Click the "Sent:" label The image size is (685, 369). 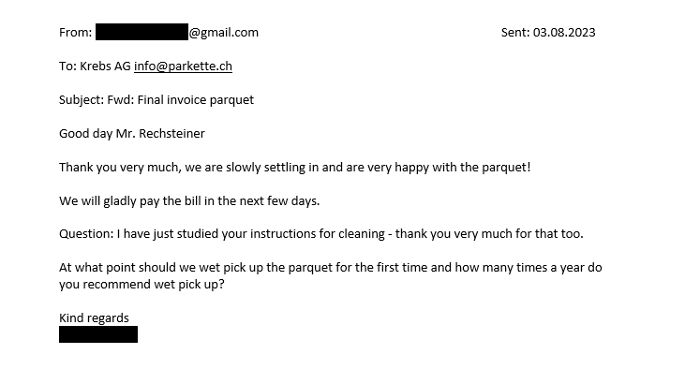pyautogui.click(x=515, y=33)
